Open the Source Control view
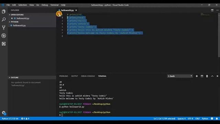 tap(4, 28)
